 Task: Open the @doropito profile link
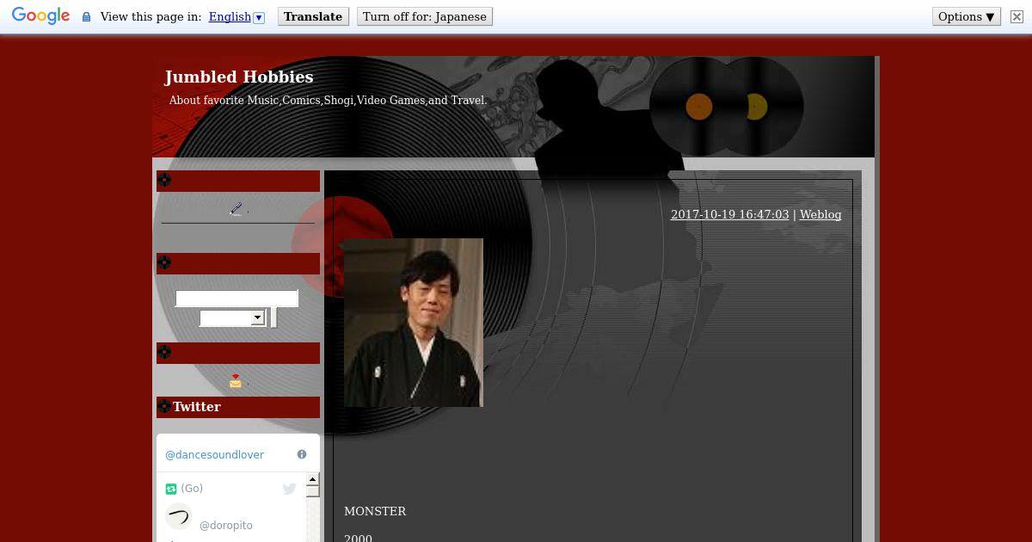[x=226, y=526]
